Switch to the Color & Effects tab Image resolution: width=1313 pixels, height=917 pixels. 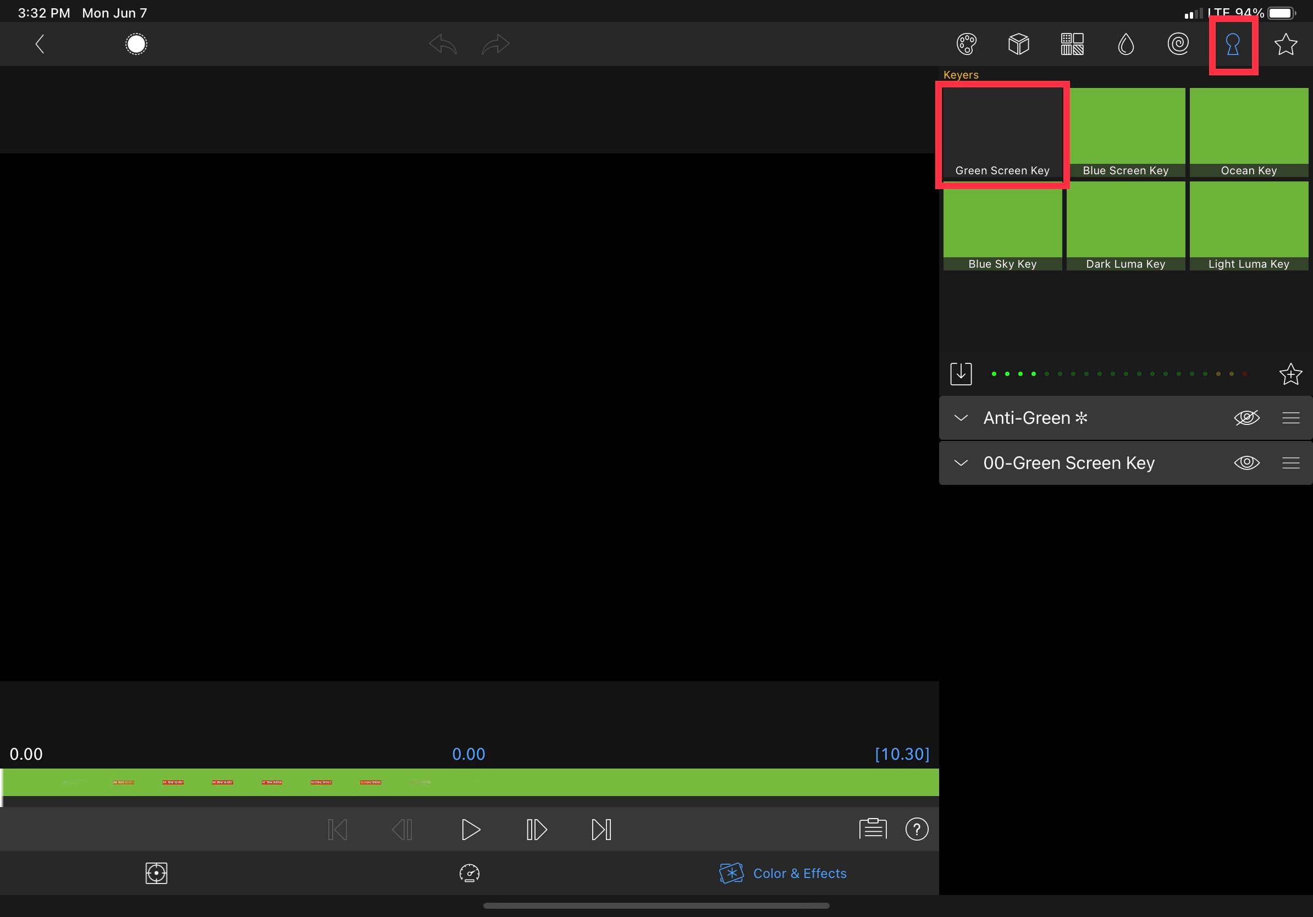[784, 874]
